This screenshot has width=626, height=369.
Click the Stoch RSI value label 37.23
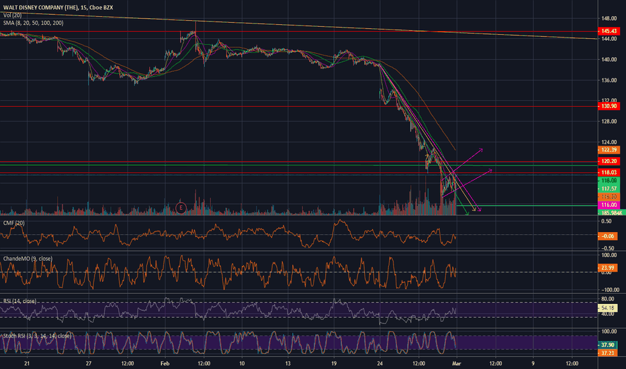[x=608, y=353]
